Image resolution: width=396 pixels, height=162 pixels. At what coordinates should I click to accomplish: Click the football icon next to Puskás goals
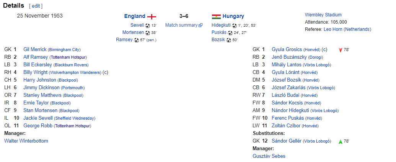coord(230,32)
